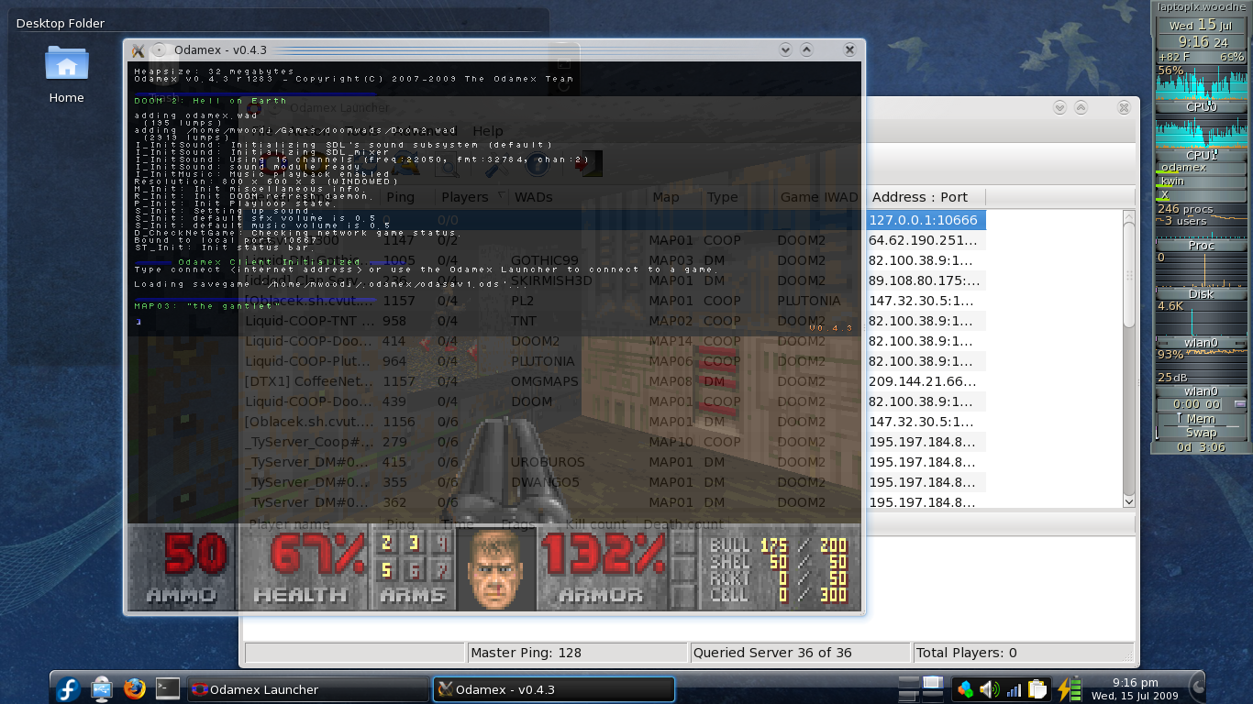This screenshot has height=704, width=1253.
Task: Launch Firefox from the panel
Action: pos(135,689)
